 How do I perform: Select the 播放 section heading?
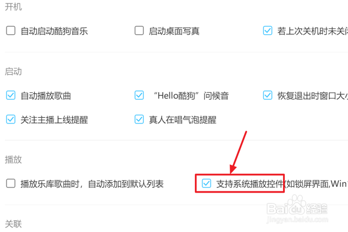click(x=13, y=159)
